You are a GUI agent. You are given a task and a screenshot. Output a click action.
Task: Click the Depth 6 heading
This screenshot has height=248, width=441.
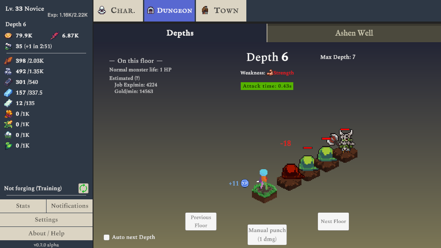pyautogui.click(x=267, y=57)
